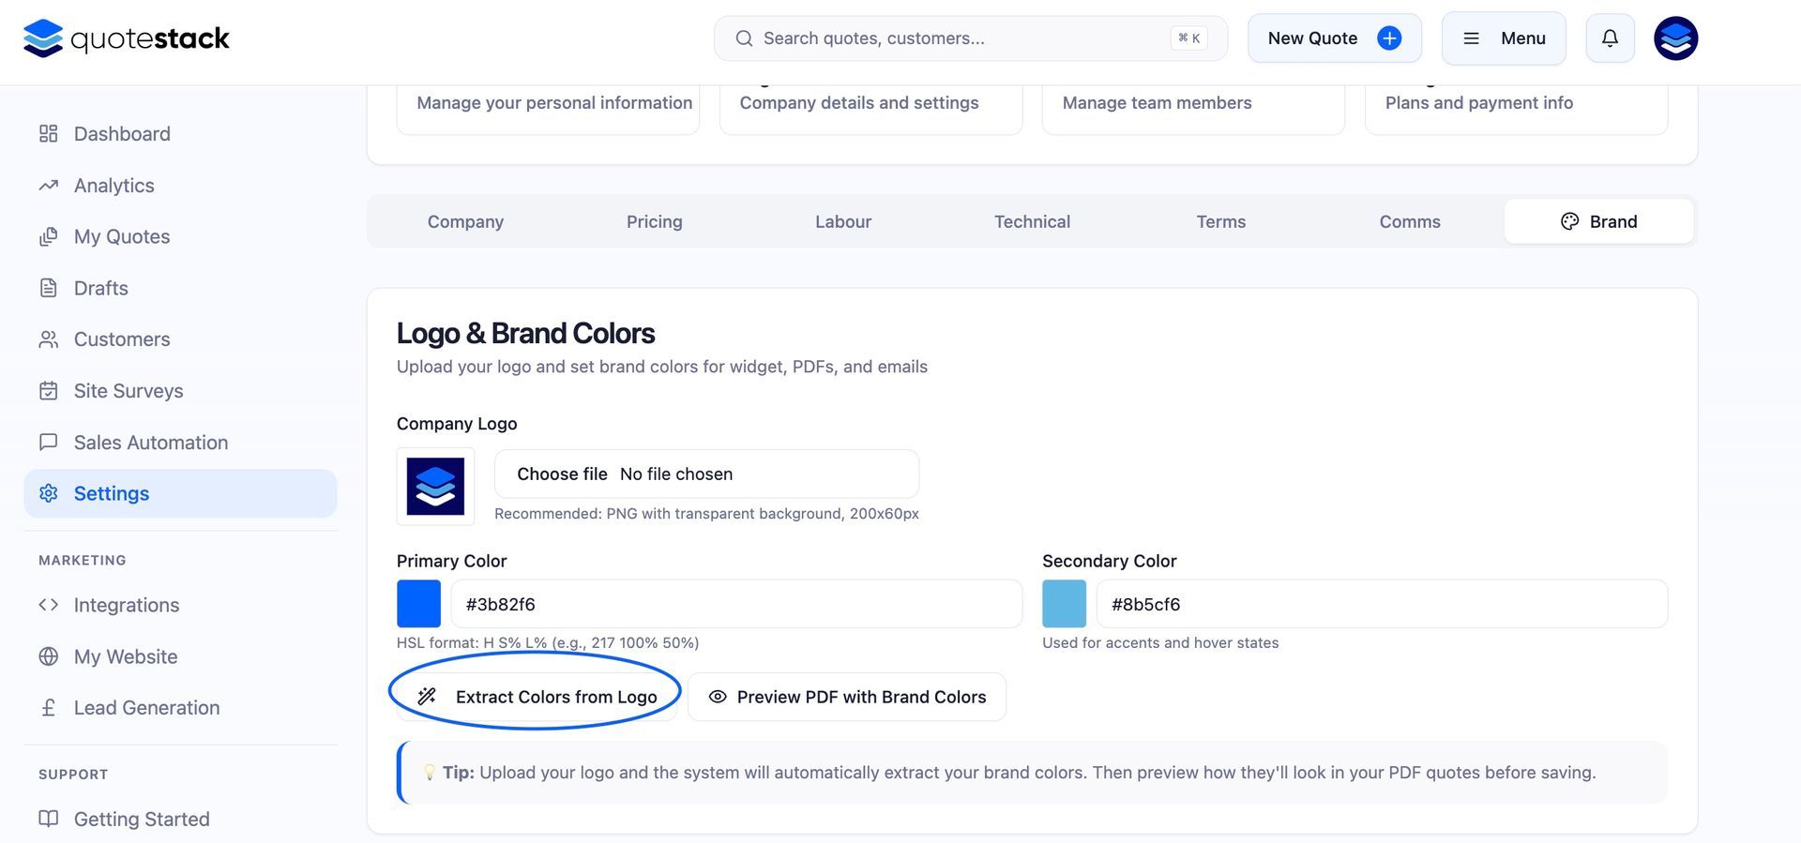This screenshot has height=843, width=1801.
Task: Open the Primary Color swatch picker
Action: [x=418, y=604]
